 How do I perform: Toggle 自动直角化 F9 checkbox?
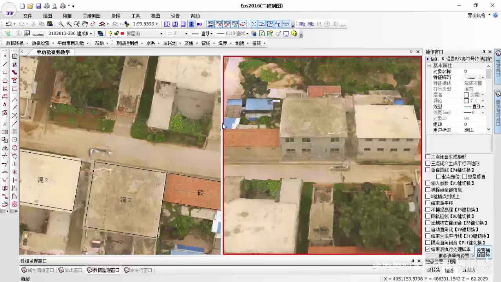pyautogui.click(x=428, y=229)
